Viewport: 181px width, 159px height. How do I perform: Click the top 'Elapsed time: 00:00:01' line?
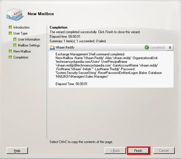tap(65, 37)
